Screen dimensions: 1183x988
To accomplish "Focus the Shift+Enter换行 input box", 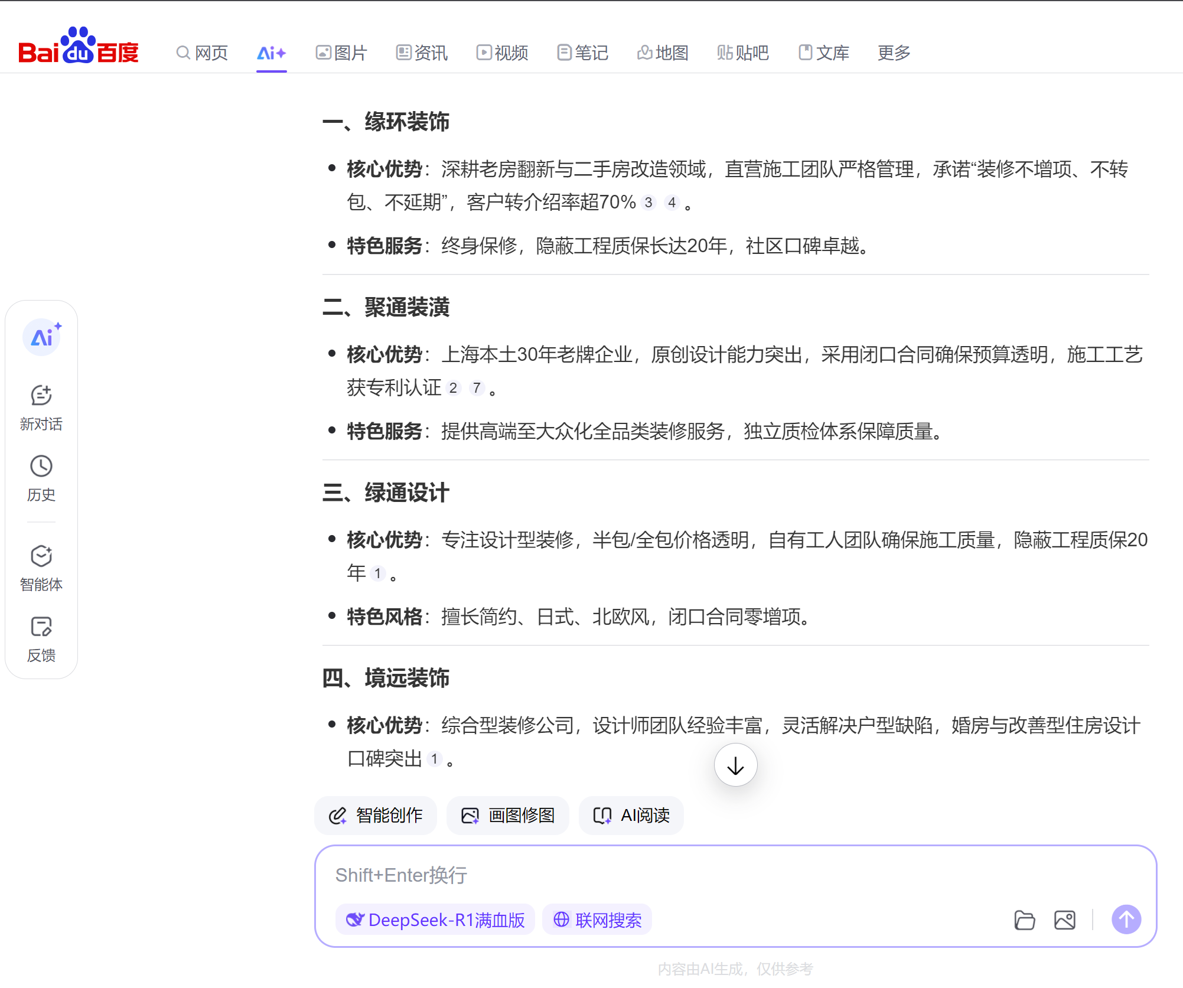I will click(x=735, y=875).
